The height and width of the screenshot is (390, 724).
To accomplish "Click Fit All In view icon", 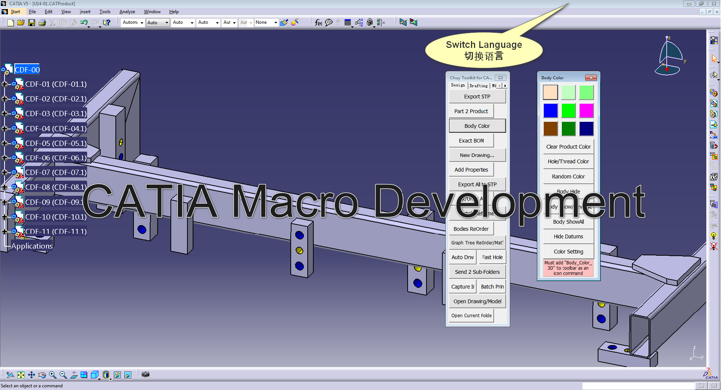I will click(x=21, y=375).
